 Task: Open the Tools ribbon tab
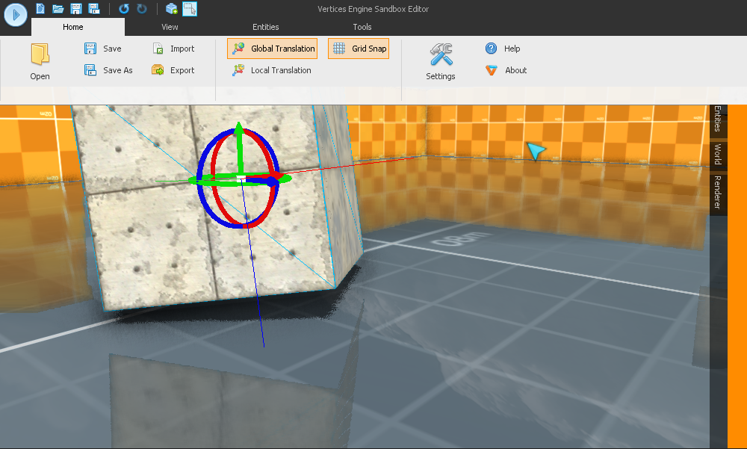(362, 27)
